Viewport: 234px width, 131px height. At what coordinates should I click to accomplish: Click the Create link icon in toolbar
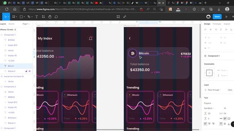pyautogui.click(x=125, y=17)
